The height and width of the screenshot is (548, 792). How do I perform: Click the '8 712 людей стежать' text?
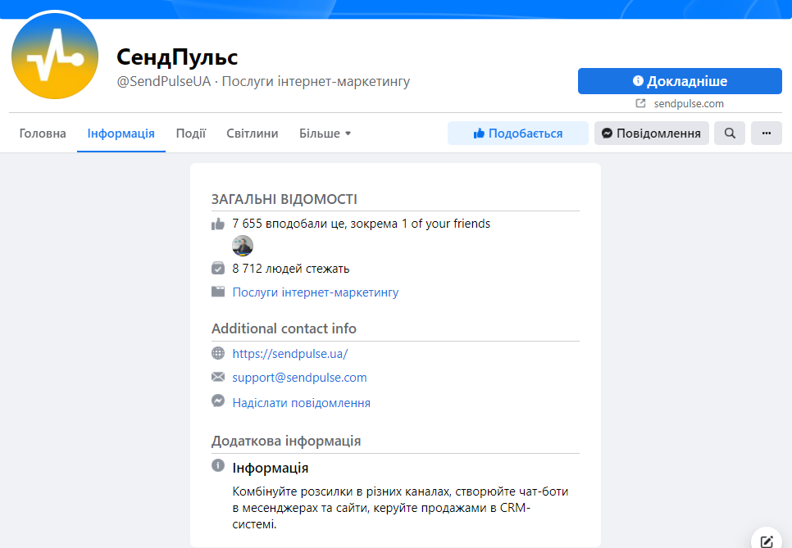pyautogui.click(x=291, y=269)
